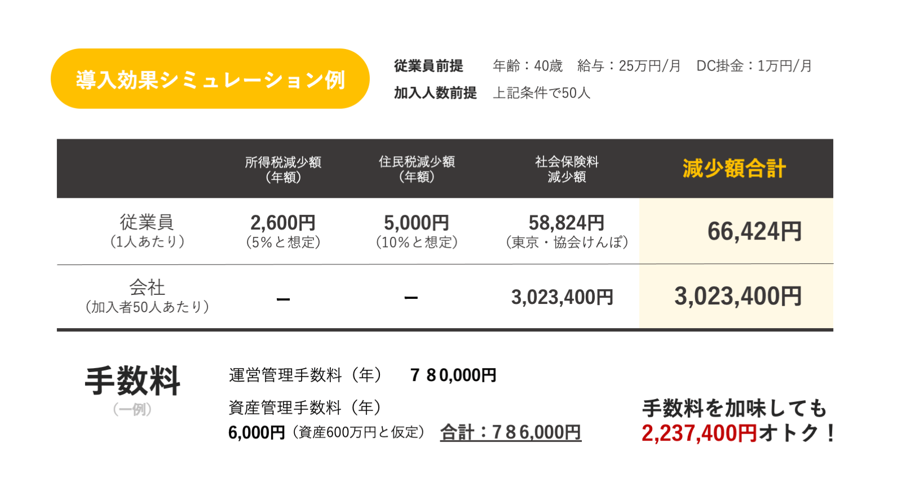Image resolution: width=902 pixels, height=495 pixels.
Task: Select the 66,424円 total cell
Action: [754, 231]
